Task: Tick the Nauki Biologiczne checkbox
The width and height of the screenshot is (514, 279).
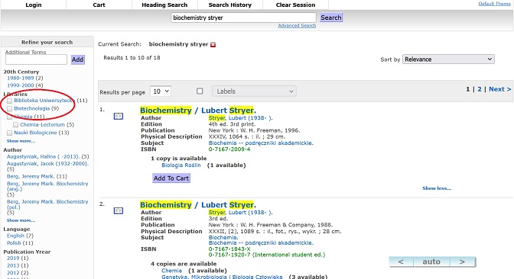Action: tap(9, 133)
